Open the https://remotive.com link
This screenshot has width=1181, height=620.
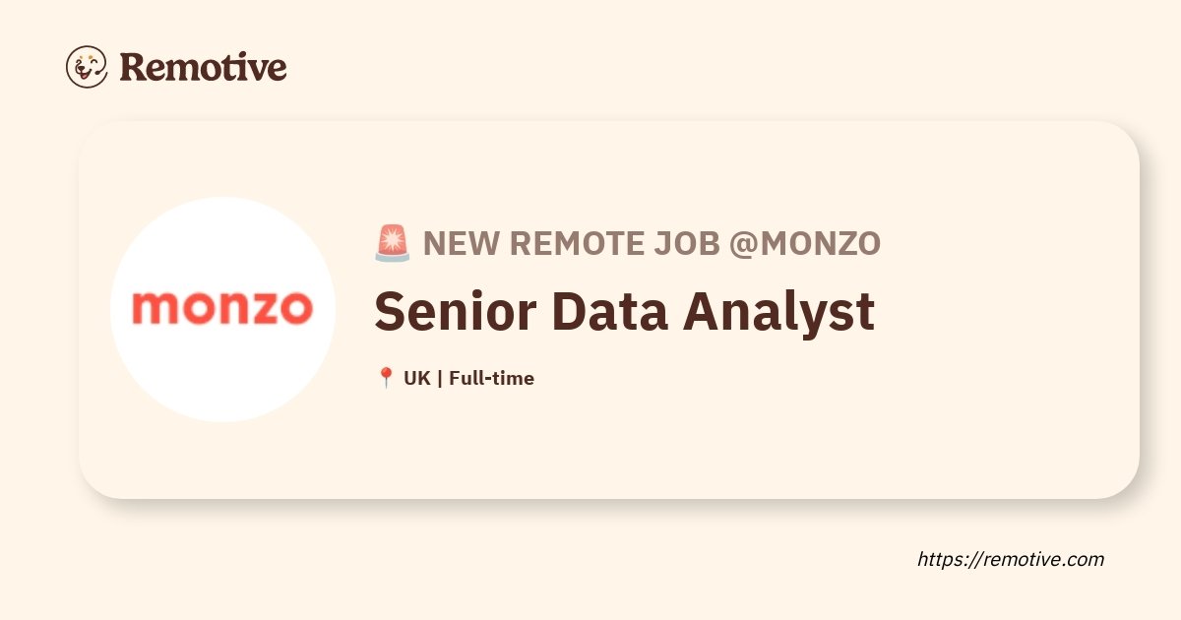click(x=1011, y=559)
